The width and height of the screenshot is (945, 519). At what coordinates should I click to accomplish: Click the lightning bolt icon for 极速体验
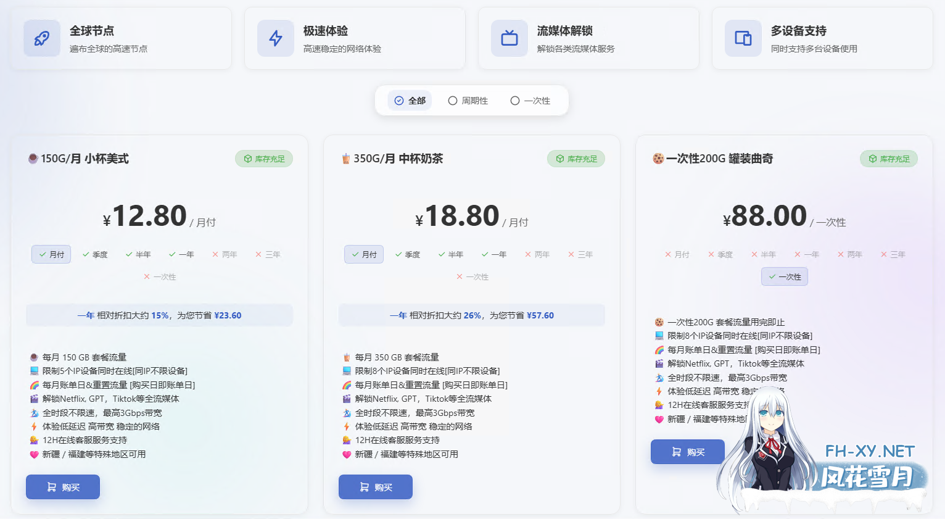click(x=276, y=38)
